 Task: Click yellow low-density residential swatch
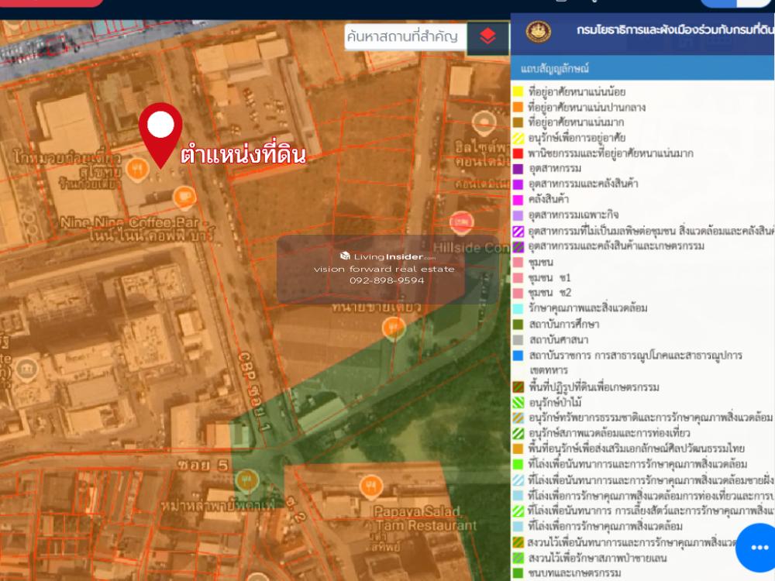pos(518,92)
